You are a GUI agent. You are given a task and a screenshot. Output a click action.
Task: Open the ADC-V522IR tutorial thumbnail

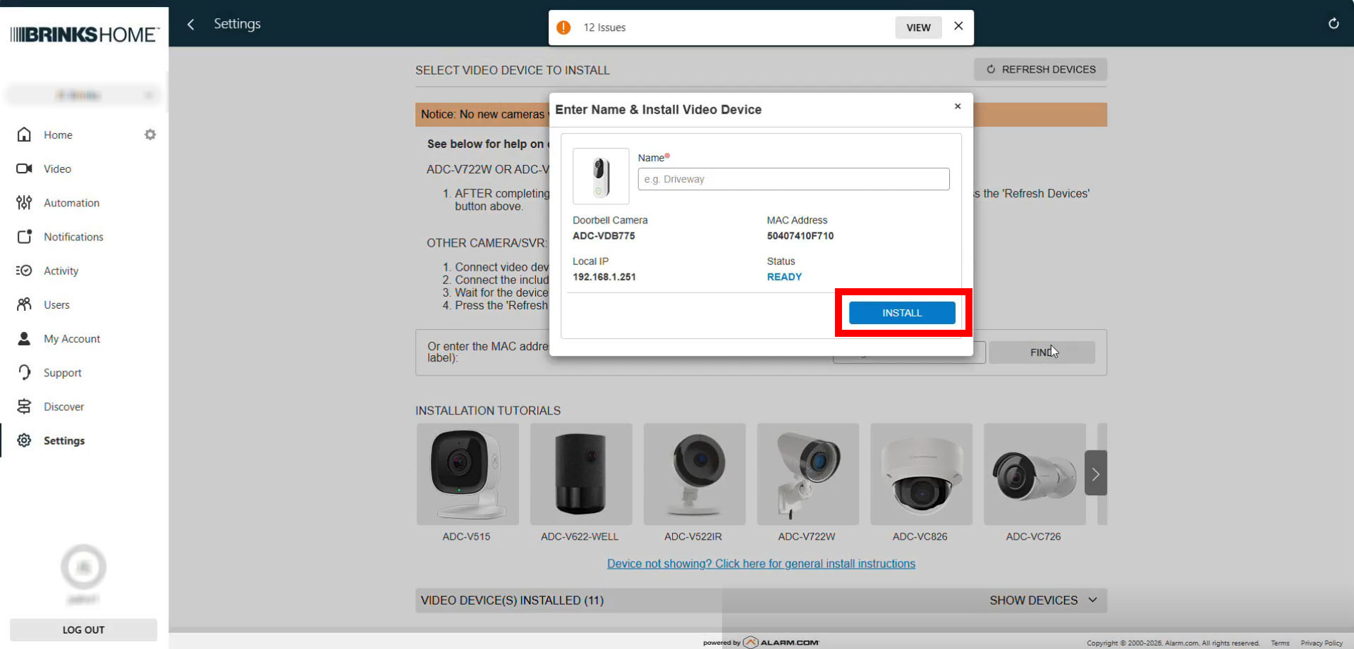695,474
